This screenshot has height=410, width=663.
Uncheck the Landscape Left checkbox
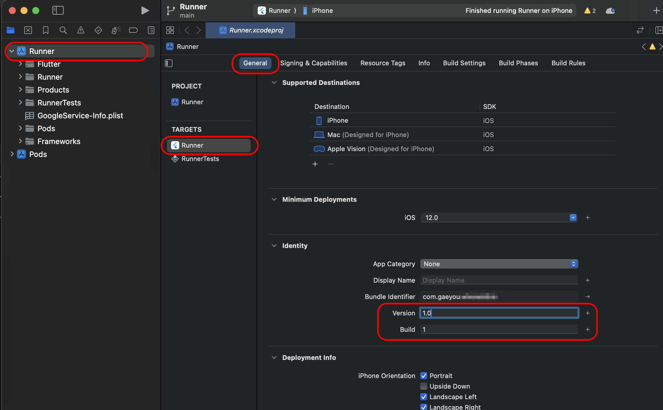(x=423, y=397)
